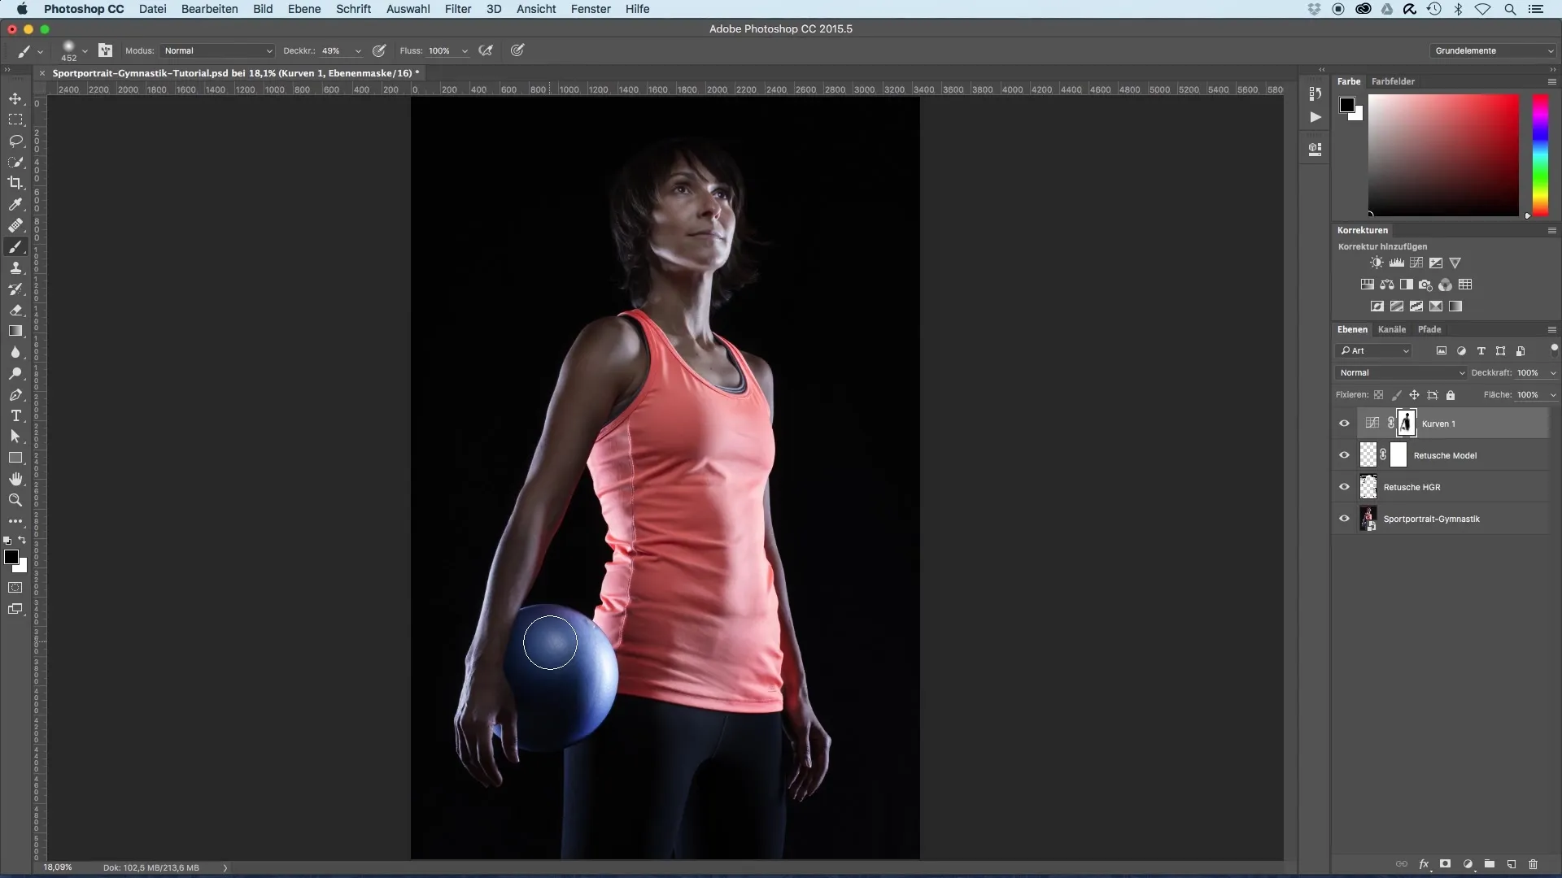Select the Type tool
Image resolution: width=1562 pixels, height=878 pixels.
[15, 415]
